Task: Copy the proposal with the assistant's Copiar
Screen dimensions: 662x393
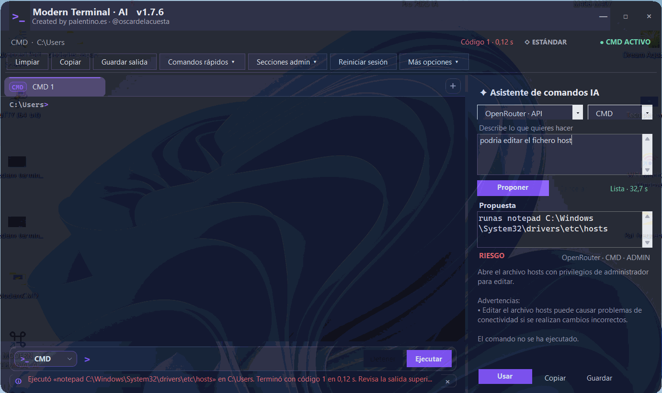Action: click(x=555, y=378)
